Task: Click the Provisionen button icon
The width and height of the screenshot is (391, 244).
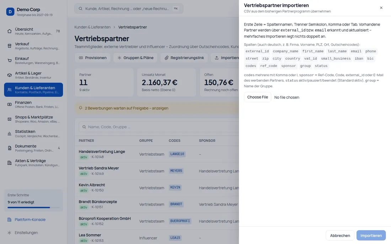Action: pos(81,58)
